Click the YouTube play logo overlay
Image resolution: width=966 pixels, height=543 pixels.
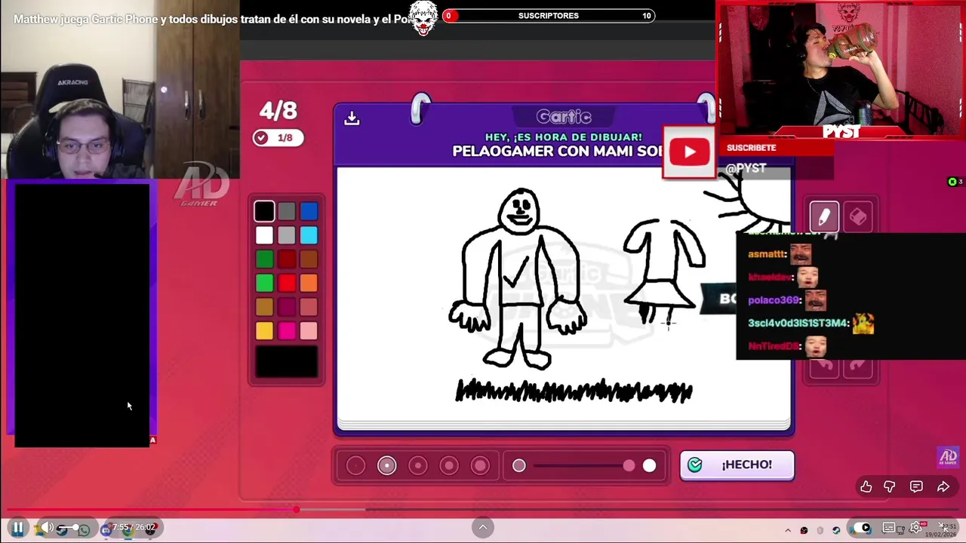point(689,152)
